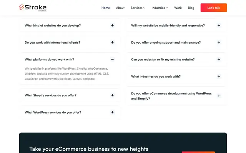Open the Industries dropdown menu
Screen dimensions: 246x153
tap(160, 8)
